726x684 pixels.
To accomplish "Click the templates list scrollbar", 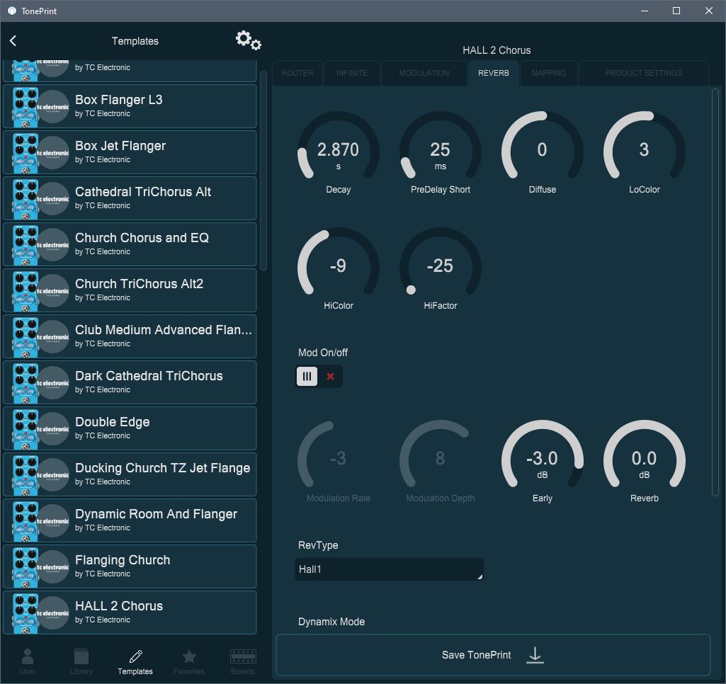I will pyautogui.click(x=263, y=170).
